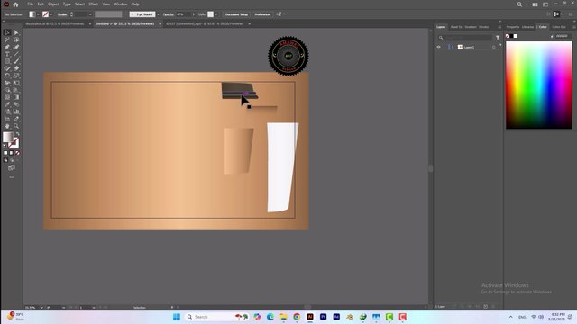
Task: Select the Selection tool arrow
Action: tap(7, 32)
